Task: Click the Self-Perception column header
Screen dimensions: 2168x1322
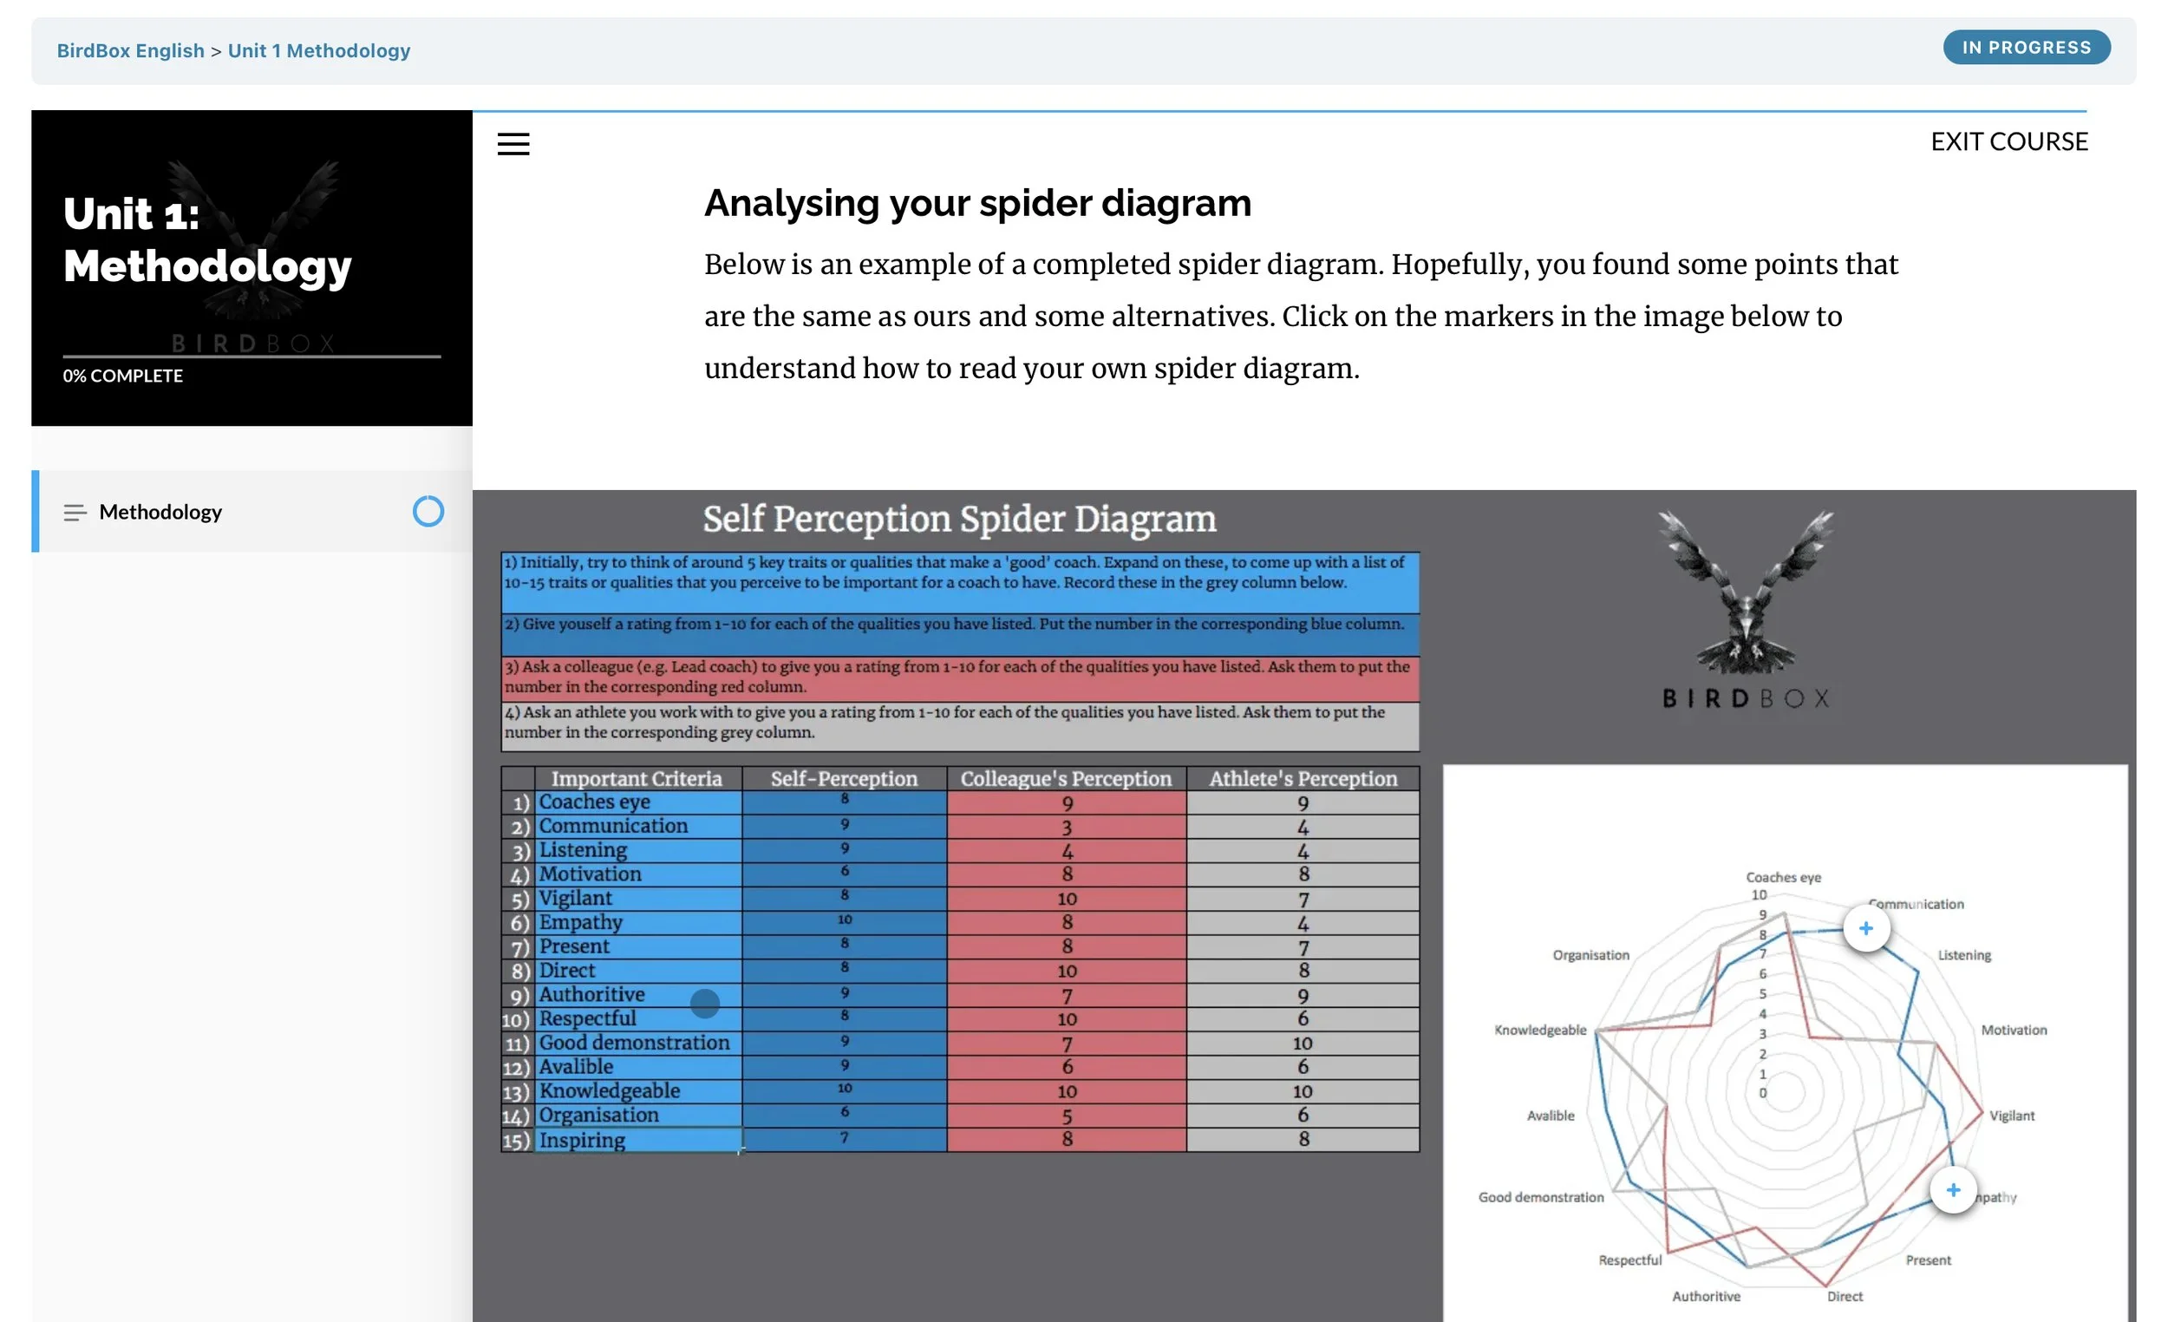Action: tap(843, 778)
